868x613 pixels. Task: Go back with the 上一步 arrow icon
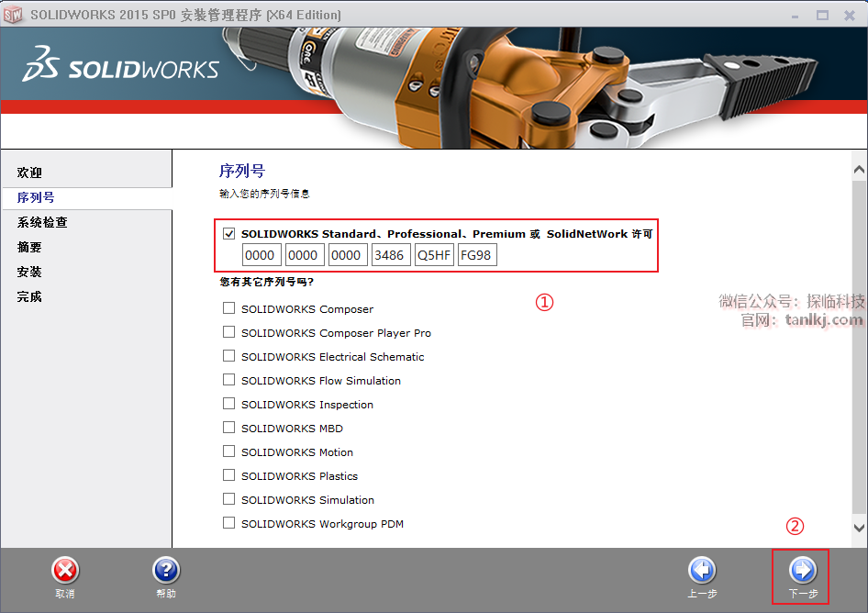702,571
